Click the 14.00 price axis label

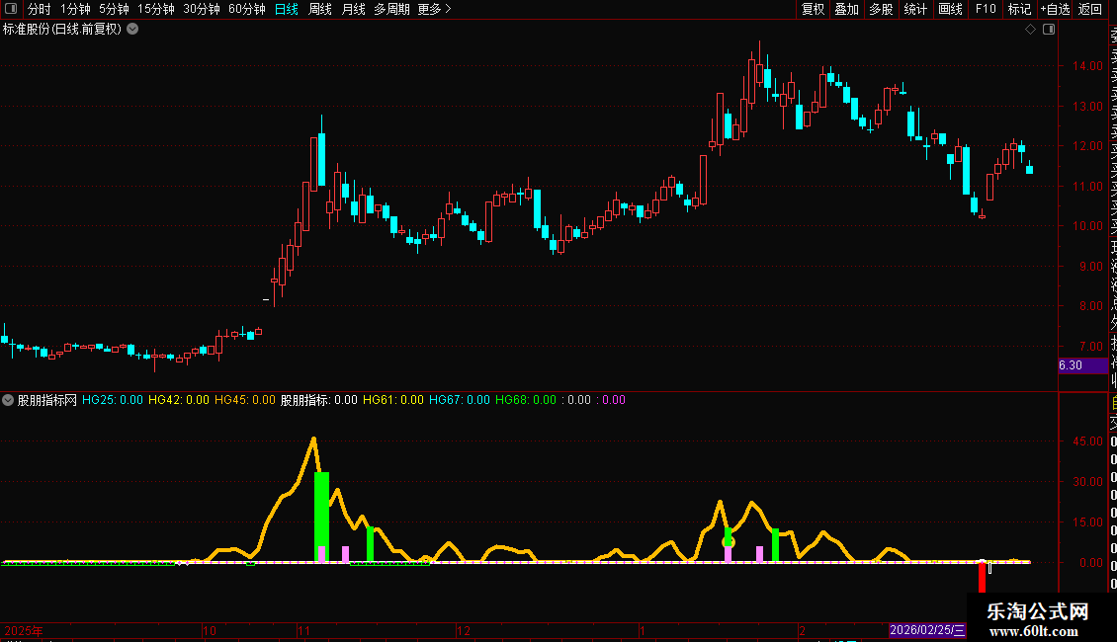click(x=1087, y=65)
